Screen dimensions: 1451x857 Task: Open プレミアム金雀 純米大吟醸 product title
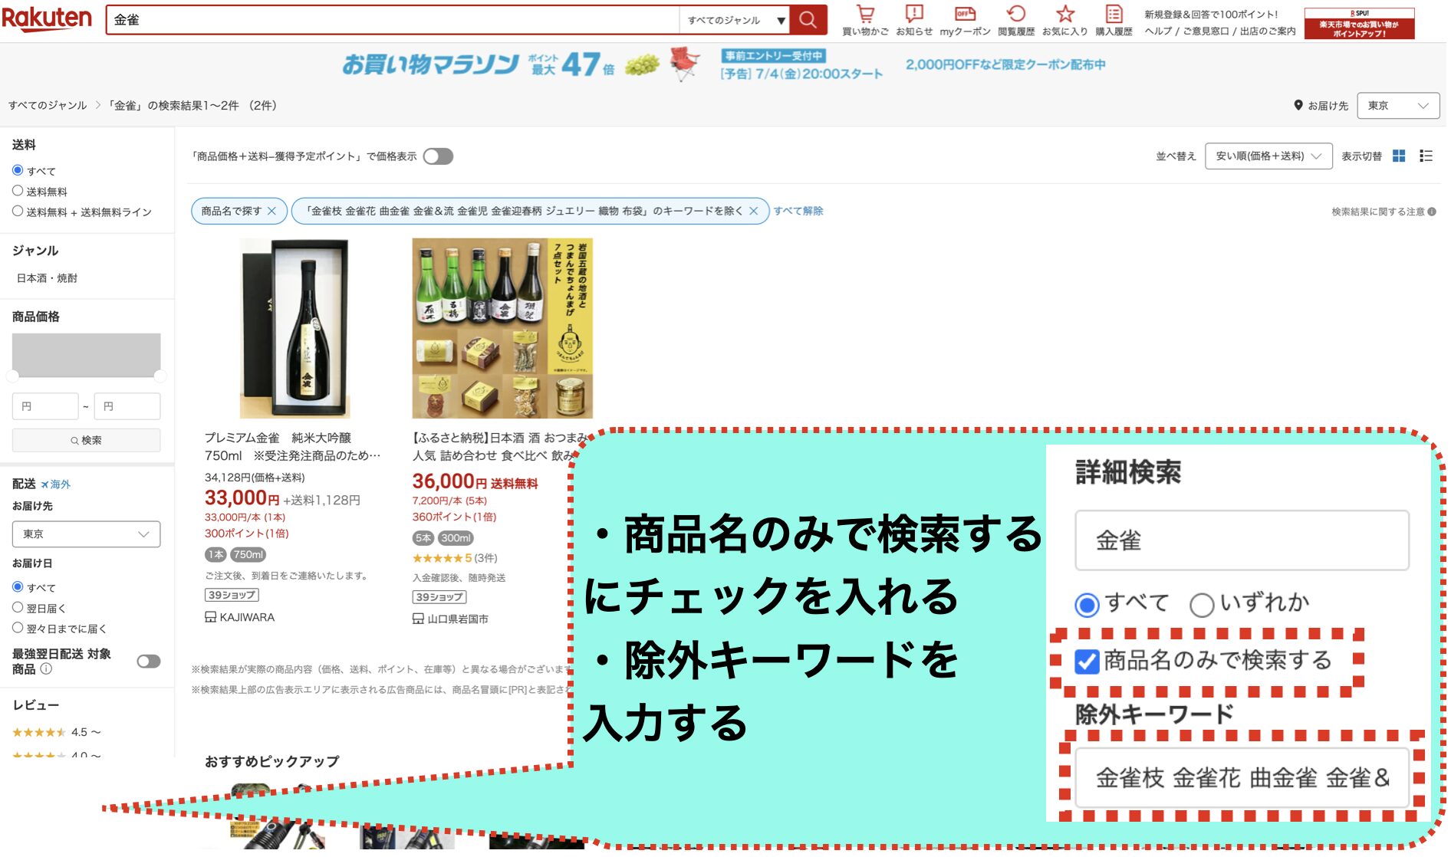click(292, 447)
